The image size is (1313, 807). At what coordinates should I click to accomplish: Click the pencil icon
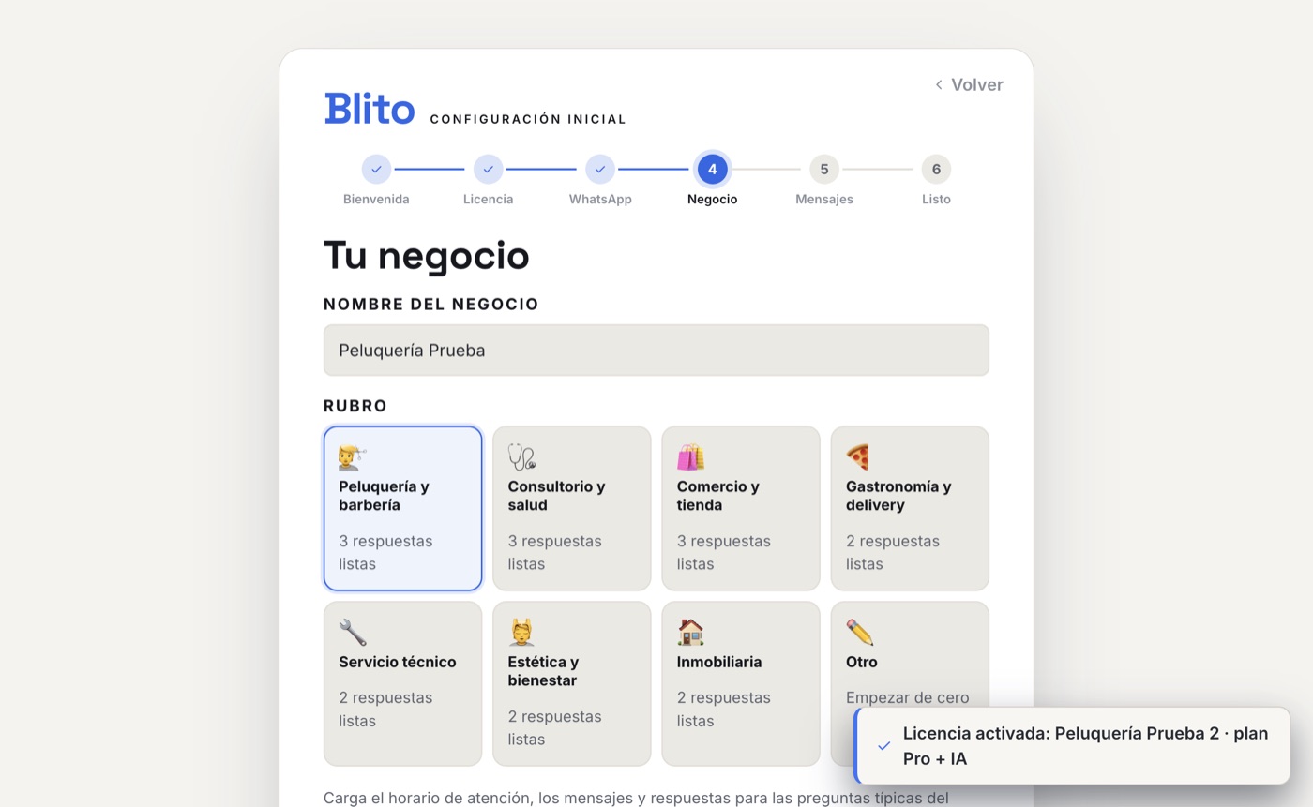point(859,633)
